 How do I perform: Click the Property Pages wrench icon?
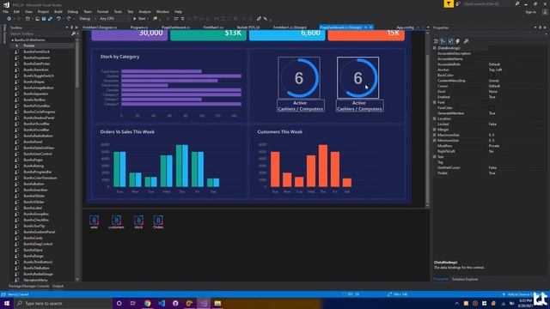(466, 41)
